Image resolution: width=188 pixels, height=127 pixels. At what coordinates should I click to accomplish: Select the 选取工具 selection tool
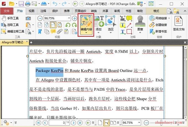(x=10, y=25)
